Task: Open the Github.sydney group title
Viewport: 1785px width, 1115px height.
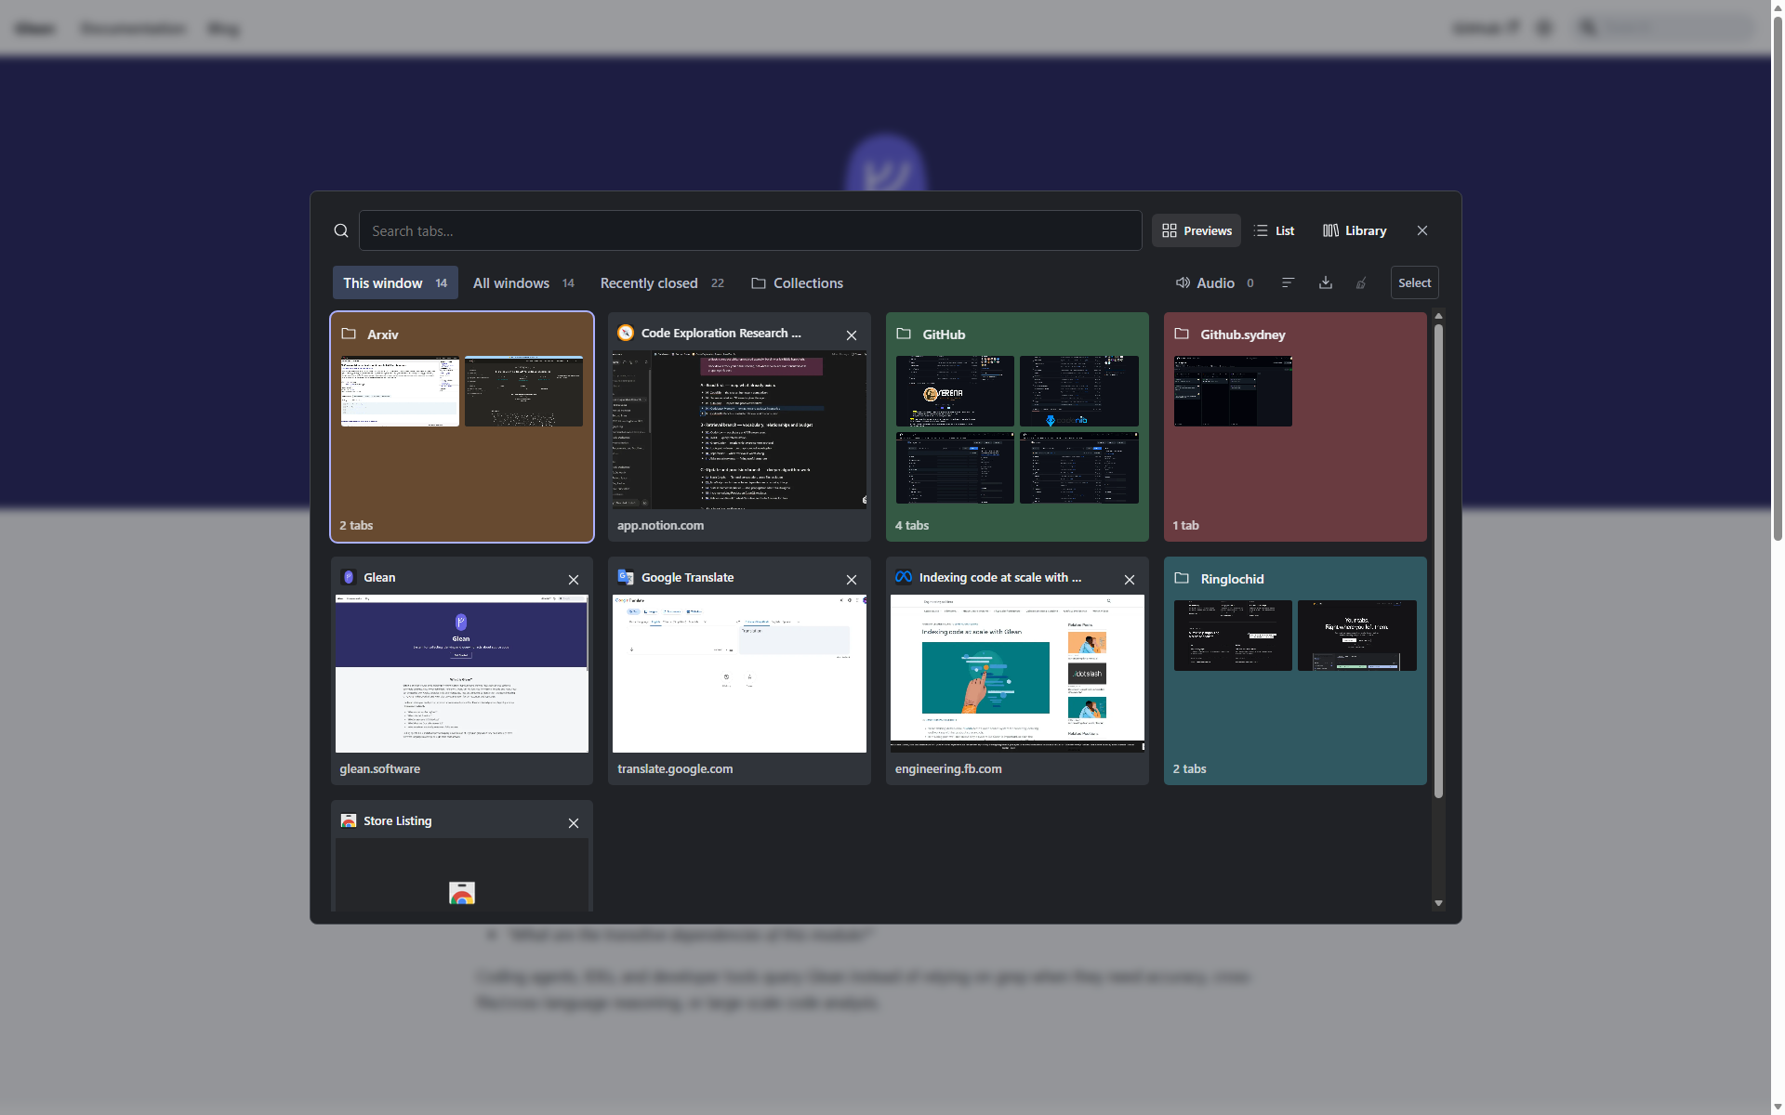Action: 1242,334
